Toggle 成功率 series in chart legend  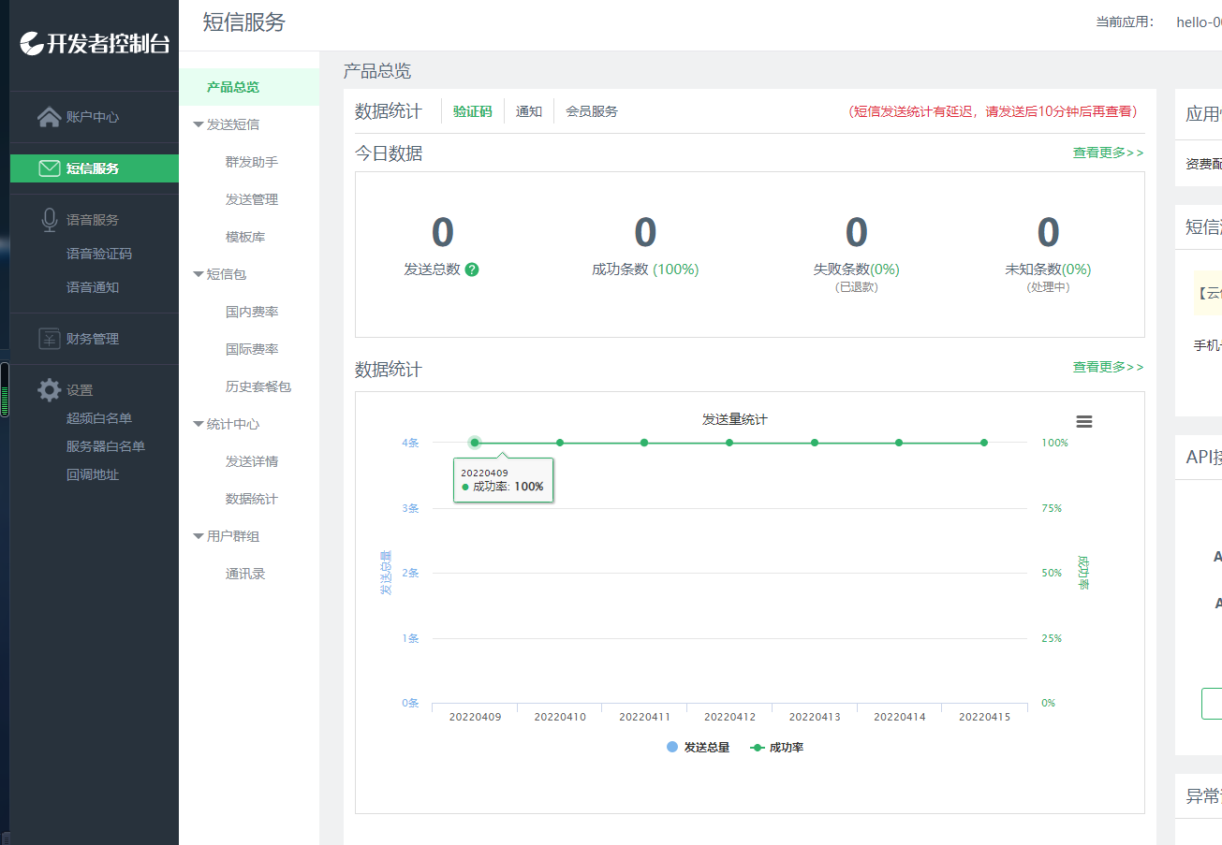[x=778, y=748]
